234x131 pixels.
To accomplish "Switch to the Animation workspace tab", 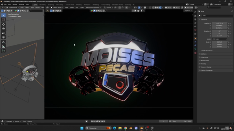I will click(87, 5).
